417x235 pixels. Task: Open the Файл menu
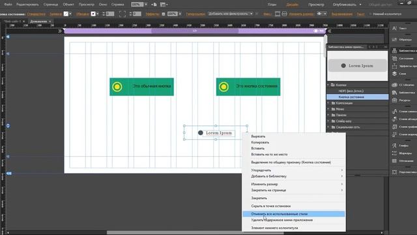coord(8,5)
